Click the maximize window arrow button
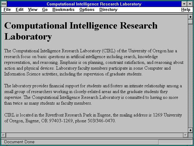 pos(190,4)
